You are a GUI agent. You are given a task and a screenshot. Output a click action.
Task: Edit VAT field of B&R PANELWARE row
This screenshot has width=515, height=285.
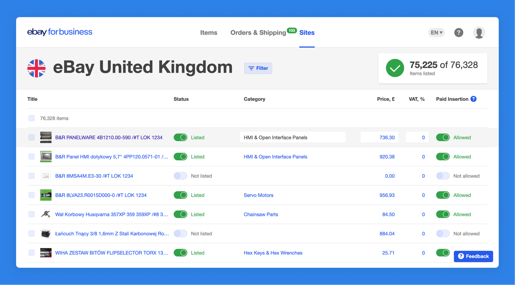[x=417, y=138]
